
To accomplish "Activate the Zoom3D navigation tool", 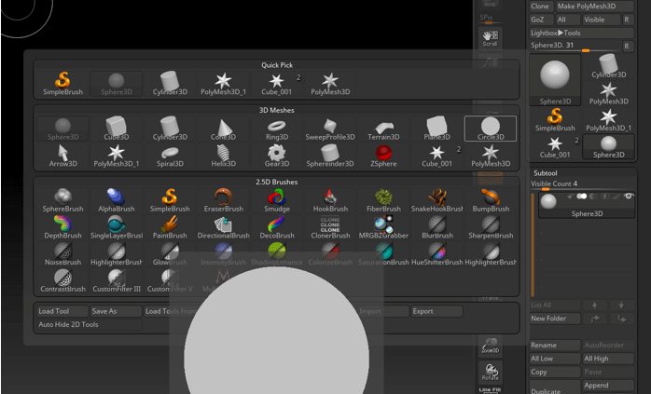I will 490,346.
